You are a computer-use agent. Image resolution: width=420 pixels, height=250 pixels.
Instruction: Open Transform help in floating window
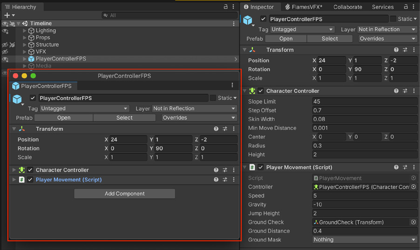216,129
